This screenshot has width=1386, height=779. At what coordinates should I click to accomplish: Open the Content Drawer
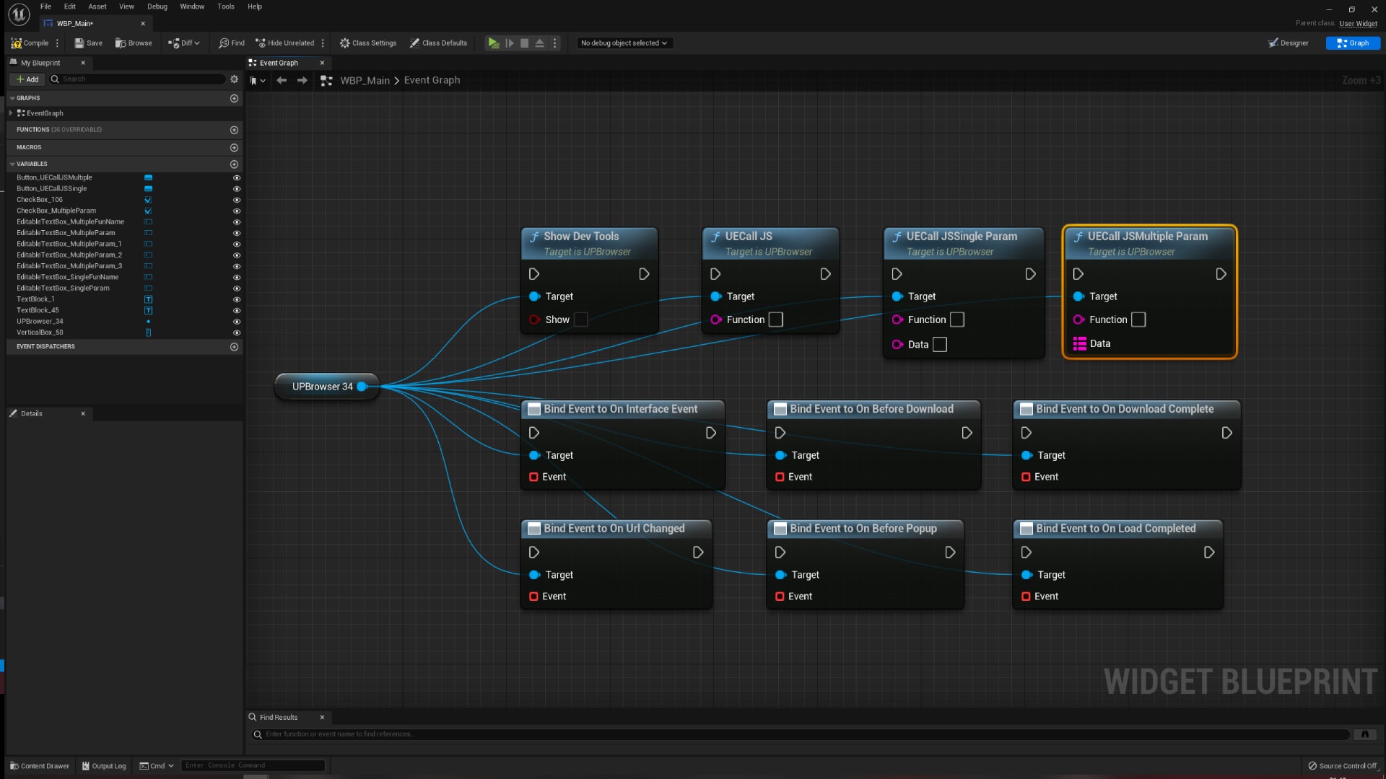[39, 766]
